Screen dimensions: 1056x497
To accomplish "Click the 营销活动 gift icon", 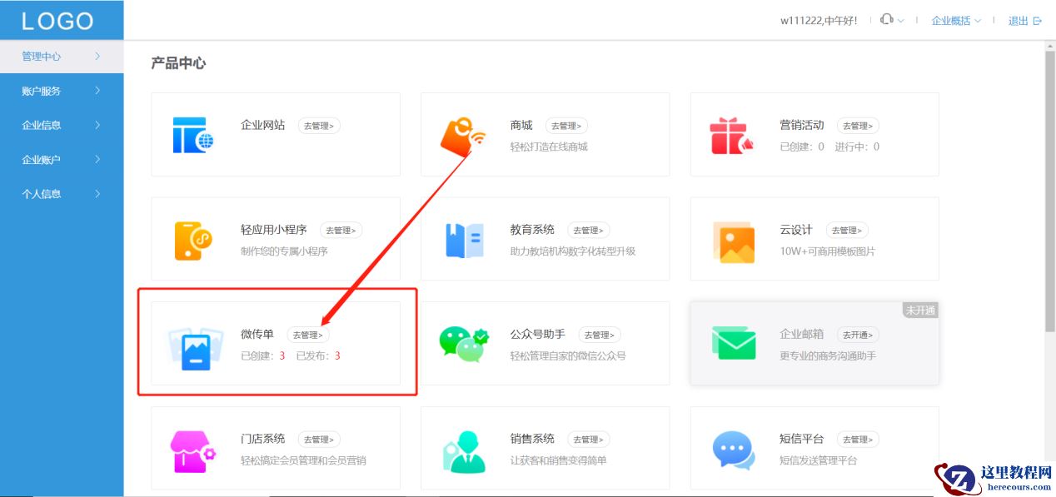I will (x=732, y=134).
